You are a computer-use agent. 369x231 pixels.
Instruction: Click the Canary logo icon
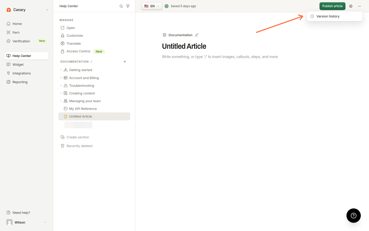(9, 10)
